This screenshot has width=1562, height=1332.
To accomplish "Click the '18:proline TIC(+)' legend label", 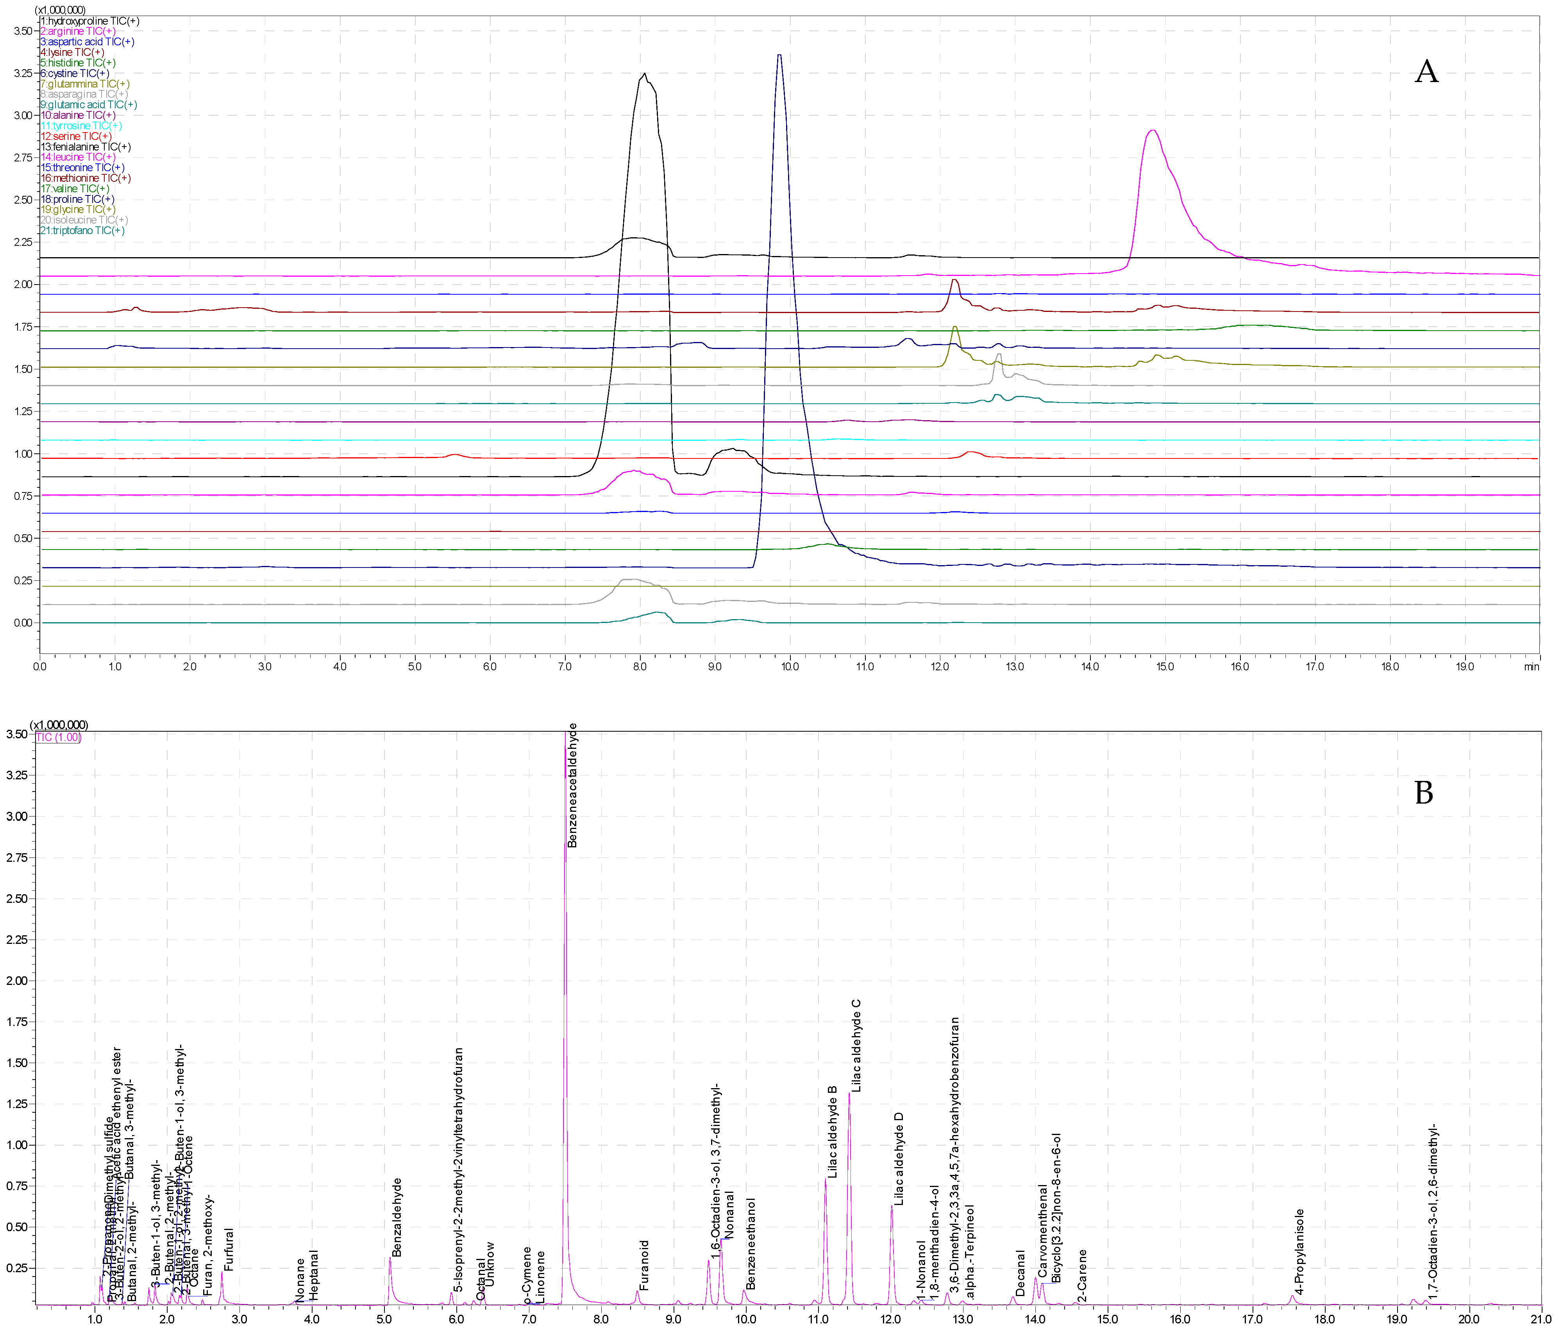I will (77, 199).
